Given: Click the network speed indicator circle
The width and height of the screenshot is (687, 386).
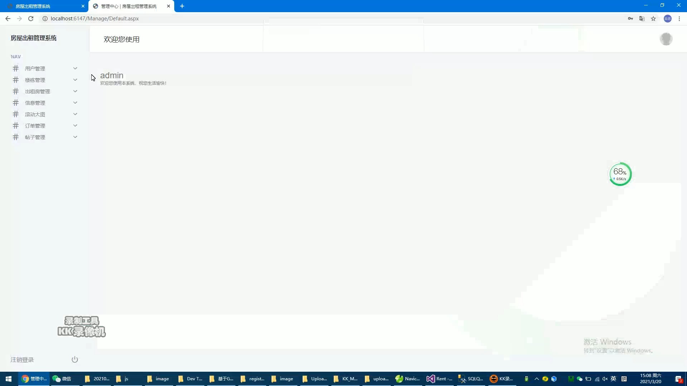Looking at the screenshot, I should pyautogui.click(x=620, y=174).
